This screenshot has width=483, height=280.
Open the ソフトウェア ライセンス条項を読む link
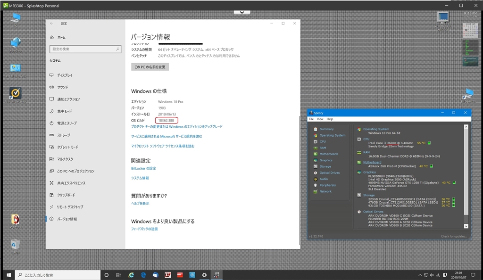(x=163, y=146)
